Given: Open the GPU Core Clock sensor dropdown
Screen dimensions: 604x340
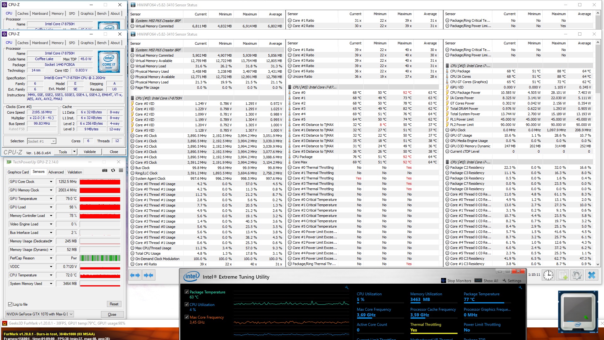Looking at the screenshot, I should [x=51, y=182].
